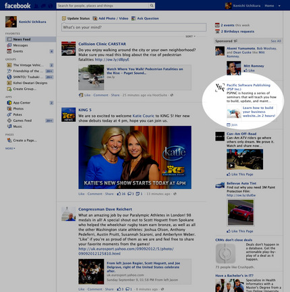Open 2 Birthdays requests
The image size is (290, 292).
tap(237, 32)
